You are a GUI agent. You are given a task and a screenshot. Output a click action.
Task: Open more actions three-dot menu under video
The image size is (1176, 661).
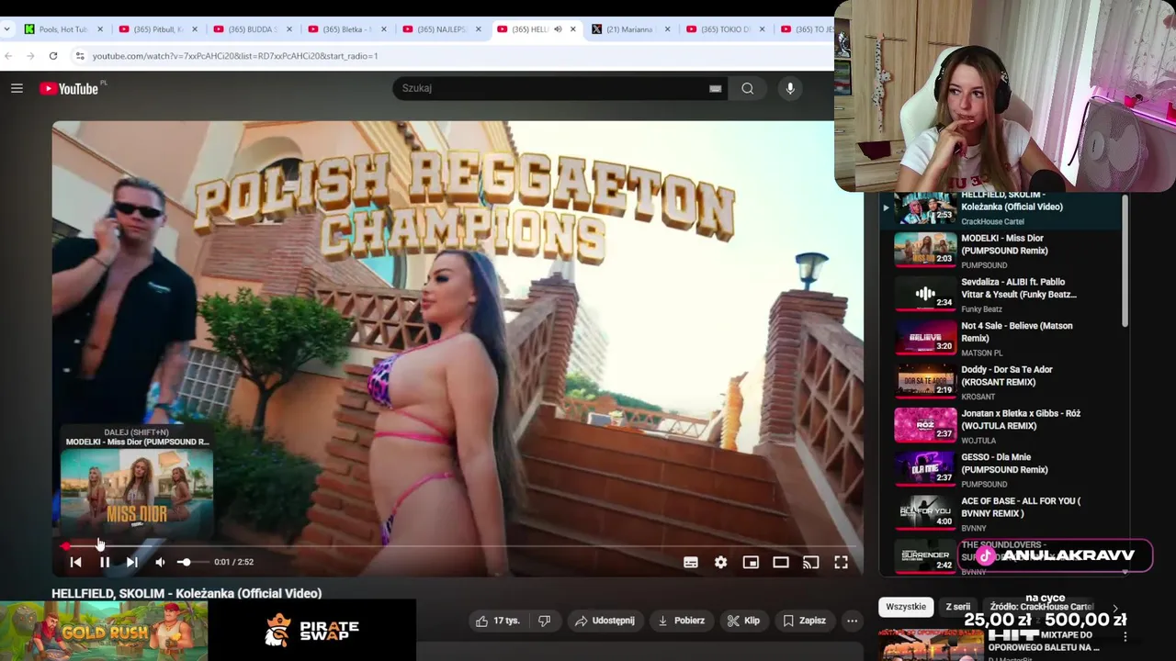tap(852, 621)
